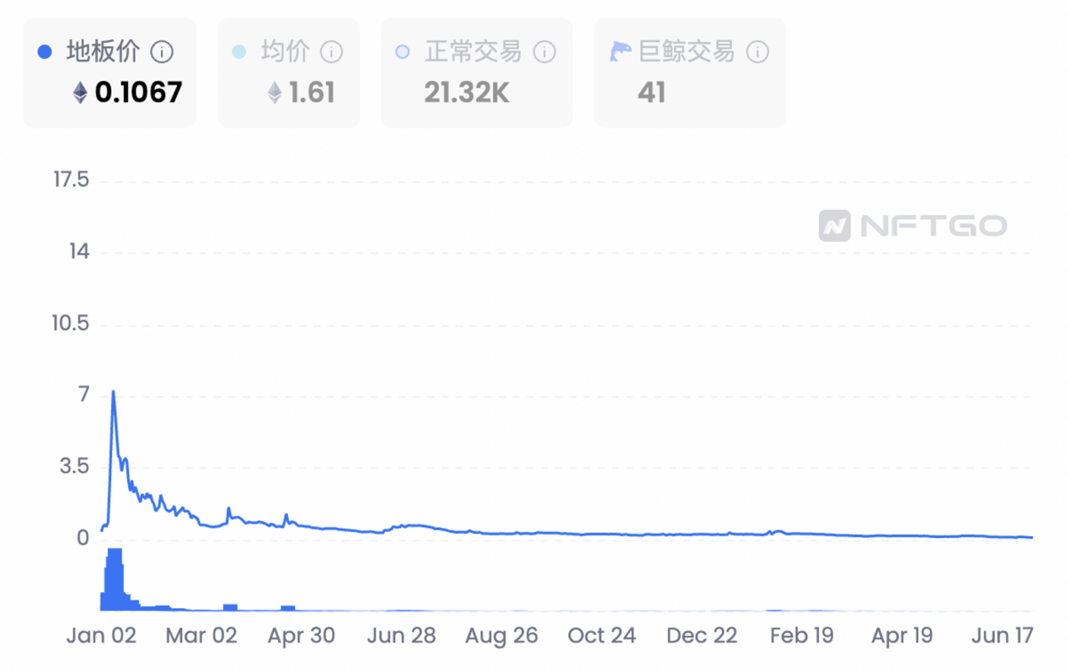Viewport: 1069px width, 671px height.
Task: Click the Feb 19 x-axis date label
Action: pyautogui.click(x=801, y=636)
